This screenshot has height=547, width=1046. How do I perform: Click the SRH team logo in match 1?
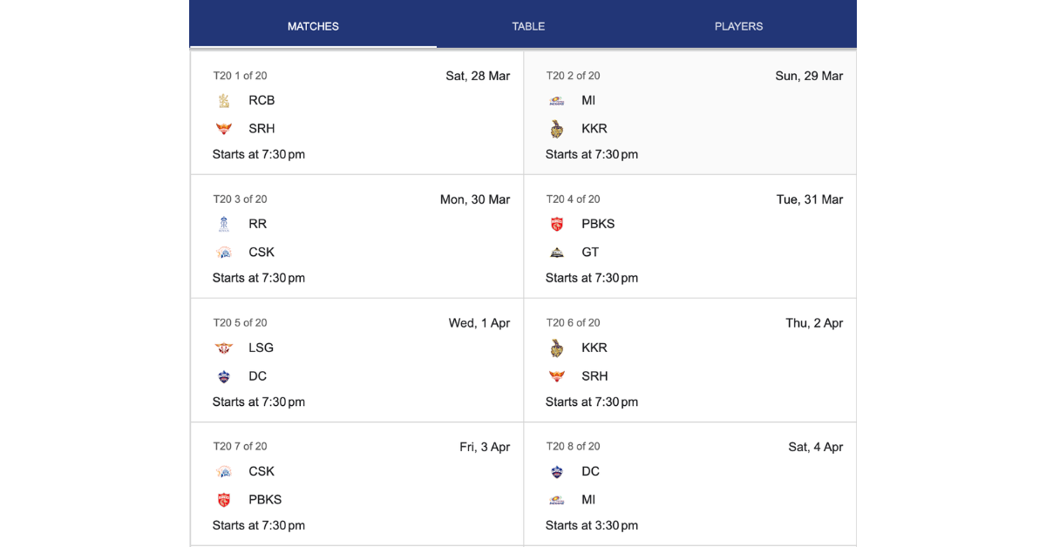(225, 128)
